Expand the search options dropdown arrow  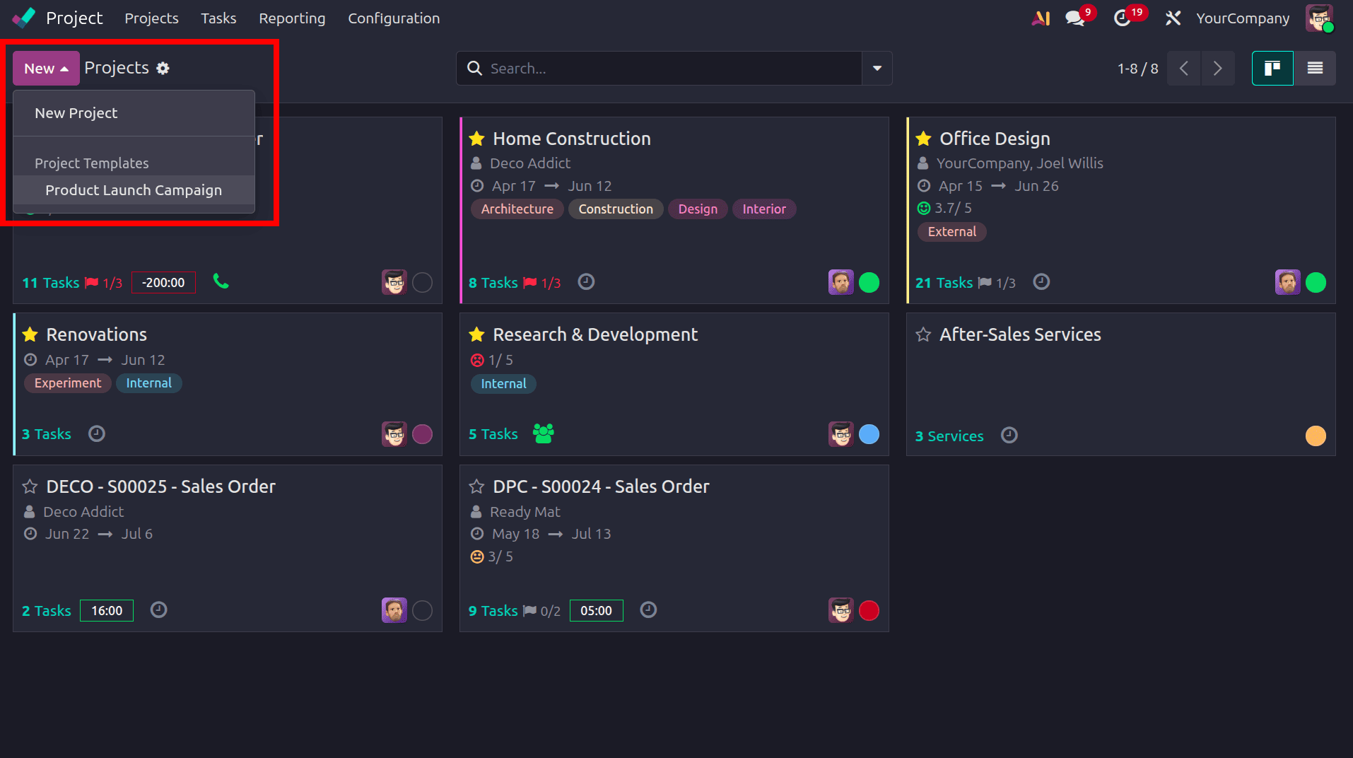coord(877,68)
